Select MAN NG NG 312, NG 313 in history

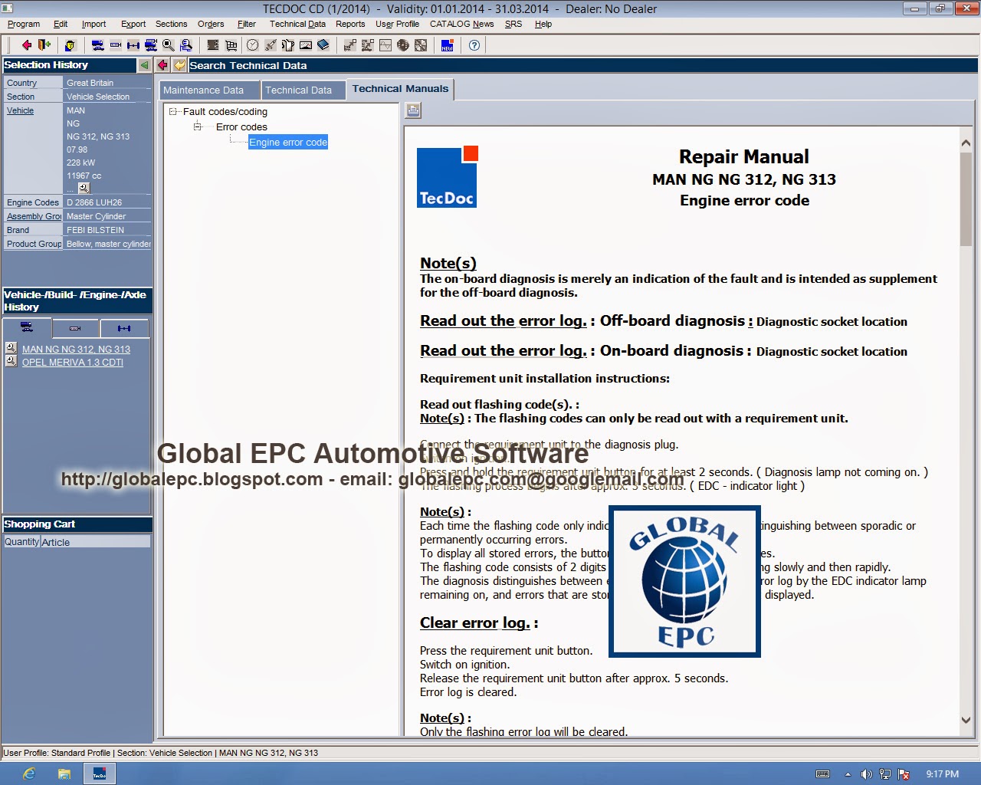(x=77, y=349)
